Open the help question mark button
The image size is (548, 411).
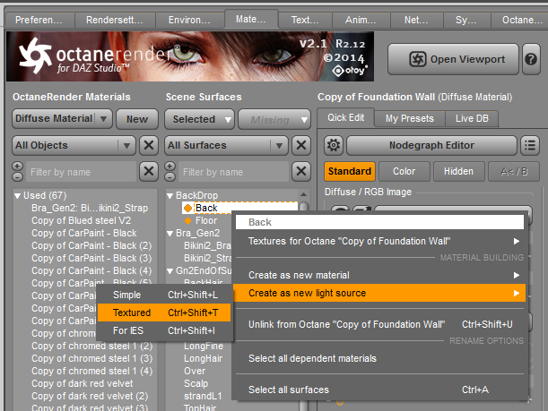coord(531,59)
